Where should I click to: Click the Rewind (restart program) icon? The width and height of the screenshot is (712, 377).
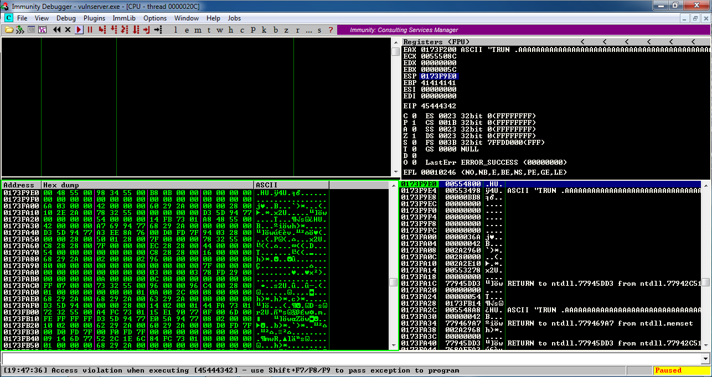point(57,30)
